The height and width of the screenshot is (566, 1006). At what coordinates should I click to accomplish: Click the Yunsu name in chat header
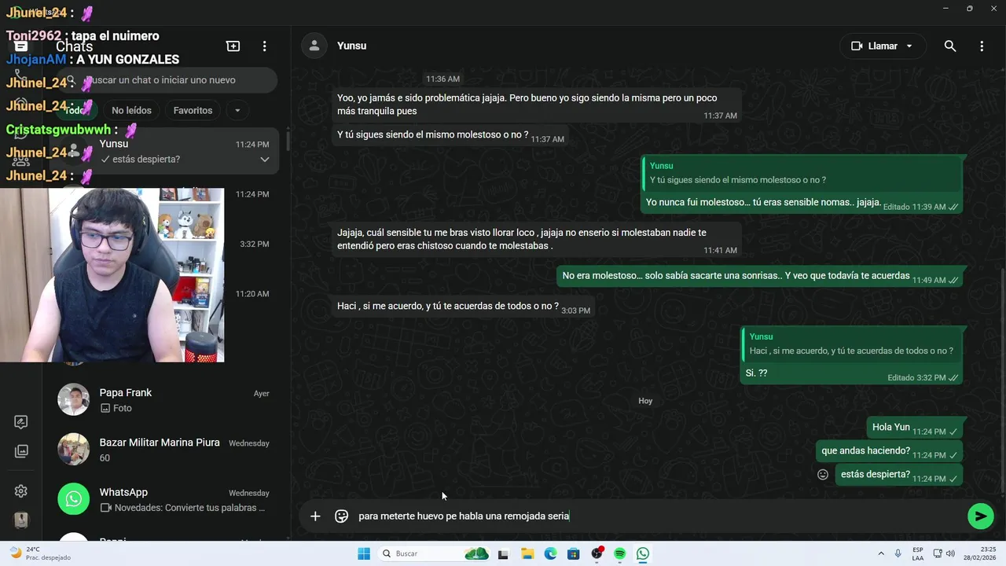(x=351, y=46)
